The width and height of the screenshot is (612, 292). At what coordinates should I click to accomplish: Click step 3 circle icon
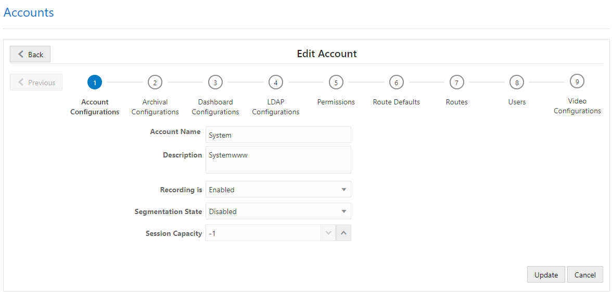click(215, 82)
